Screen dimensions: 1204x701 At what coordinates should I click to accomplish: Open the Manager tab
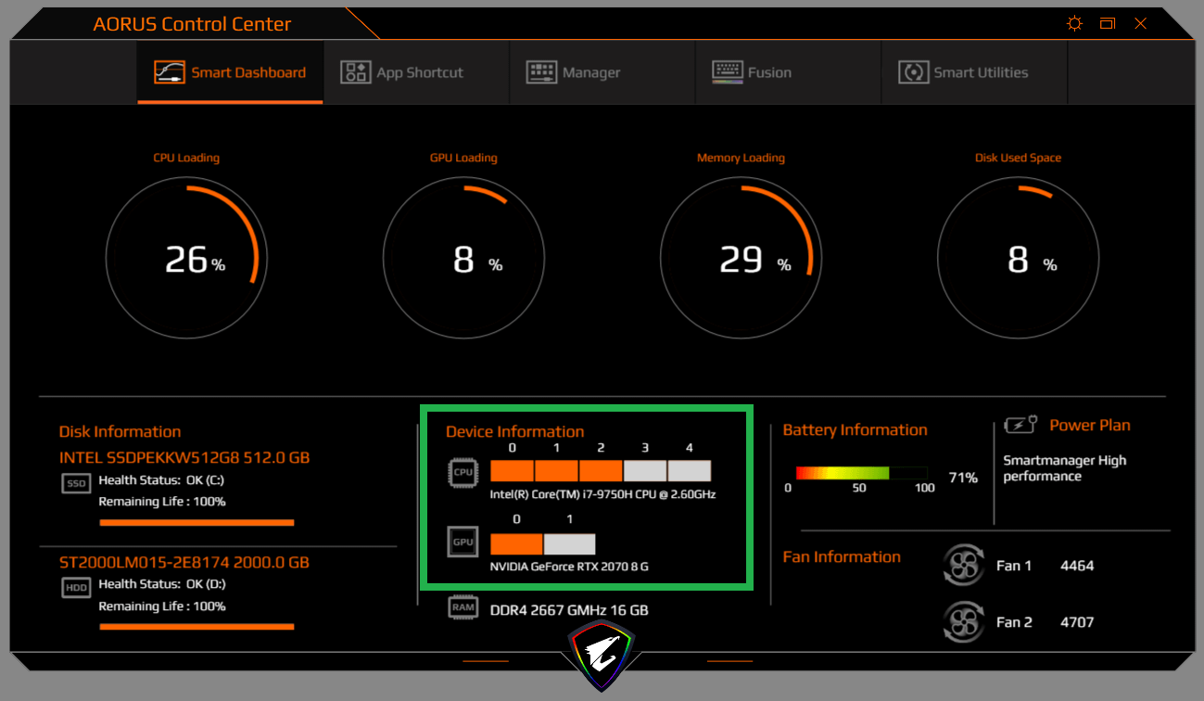[602, 72]
